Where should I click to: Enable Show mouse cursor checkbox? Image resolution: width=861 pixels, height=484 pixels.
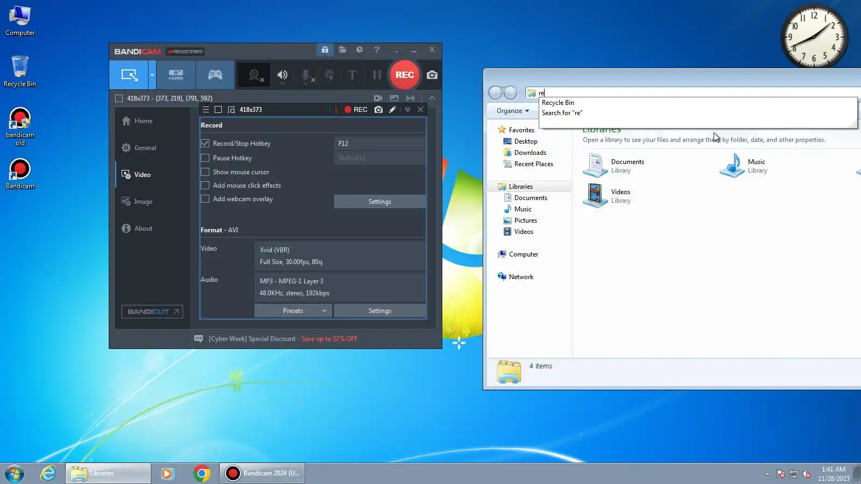[205, 172]
